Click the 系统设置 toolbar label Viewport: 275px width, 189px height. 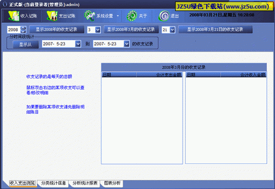click(105, 16)
